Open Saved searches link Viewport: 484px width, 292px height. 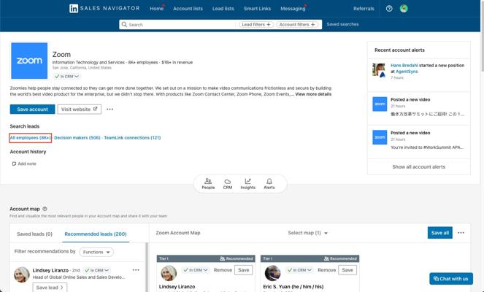pyautogui.click(x=342, y=24)
